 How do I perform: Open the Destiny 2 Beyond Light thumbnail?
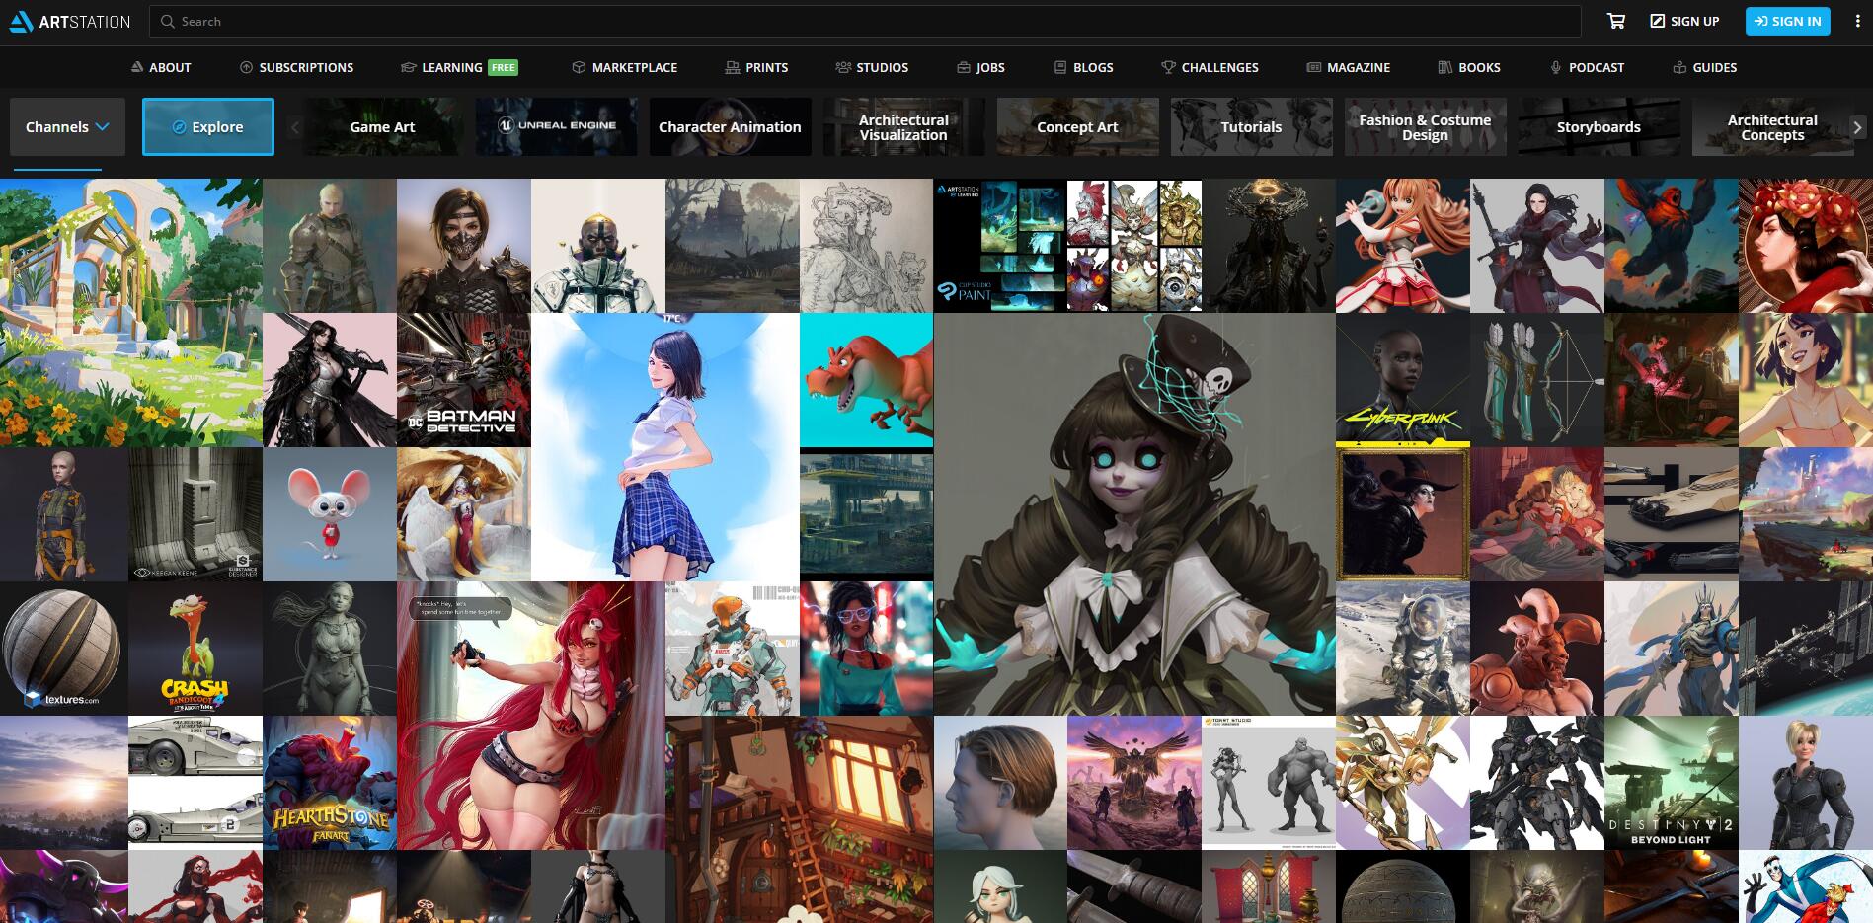coord(1672,783)
